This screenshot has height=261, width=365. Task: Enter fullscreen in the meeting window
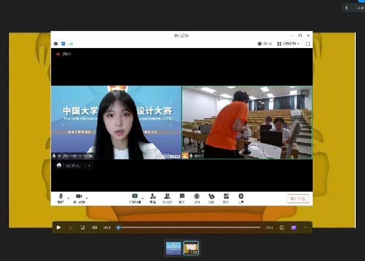[308, 44]
